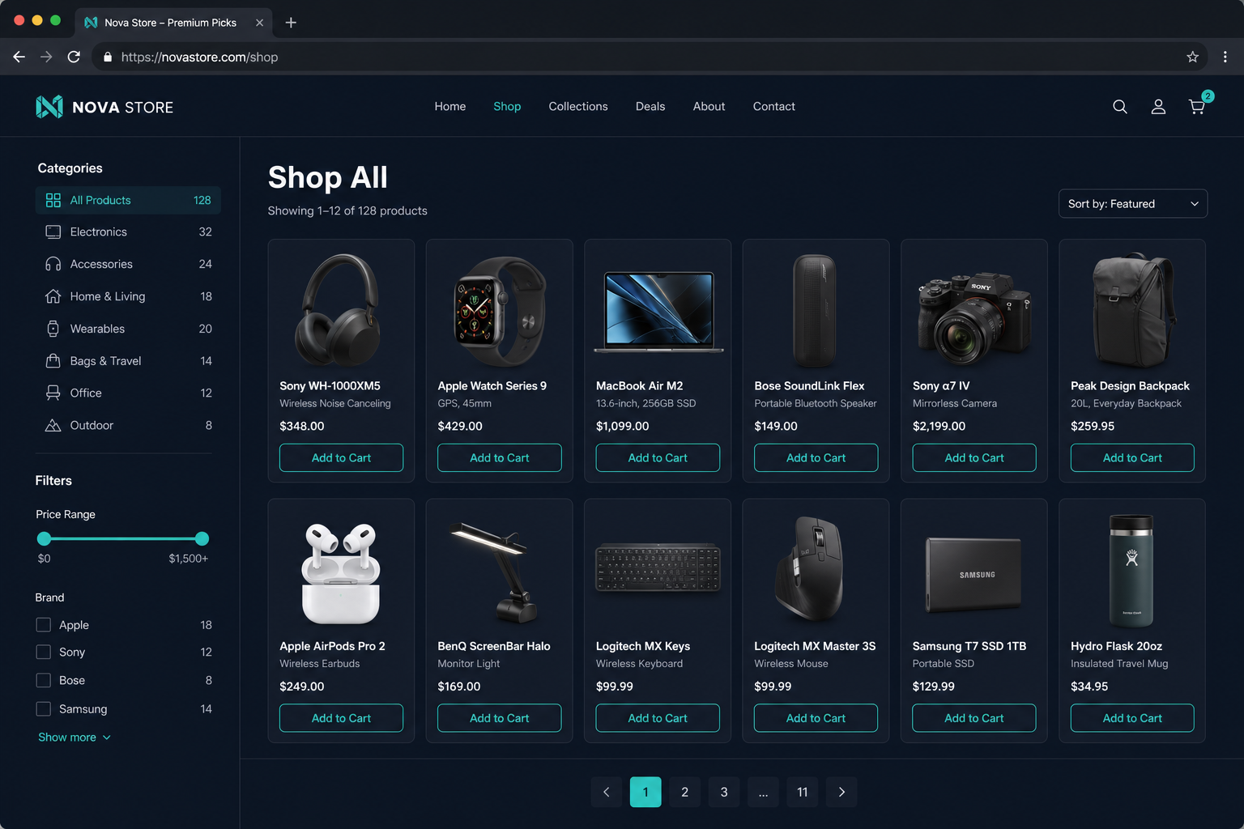Viewport: 1244px width, 829px height.
Task: Open the search icon in header
Action: coord(1120,107)
